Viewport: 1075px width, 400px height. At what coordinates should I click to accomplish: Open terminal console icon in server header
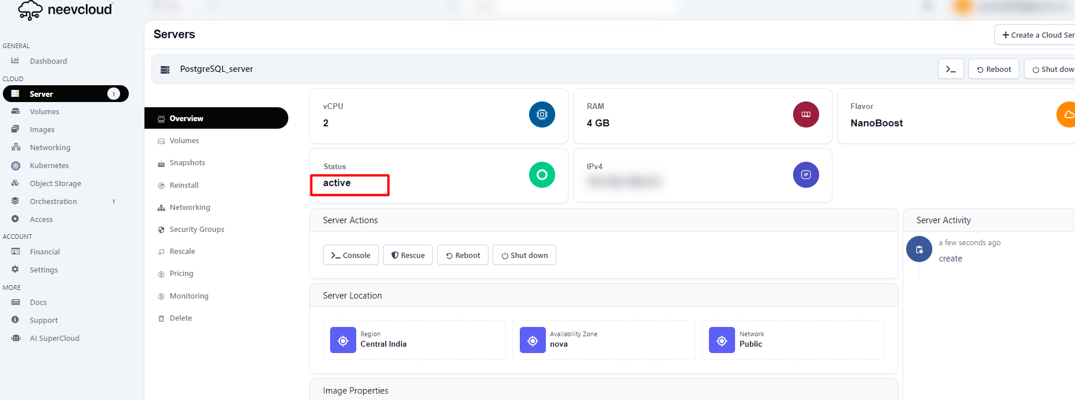pyautogui.click(x=950, y=69)
